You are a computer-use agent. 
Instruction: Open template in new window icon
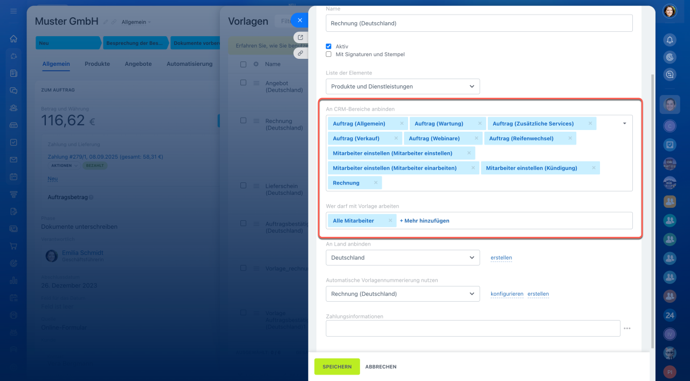tap(300, 37)
